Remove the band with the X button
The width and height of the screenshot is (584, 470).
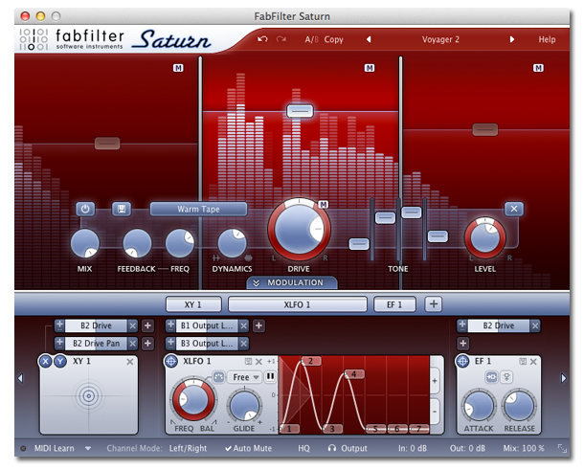[x=514, y=209]
